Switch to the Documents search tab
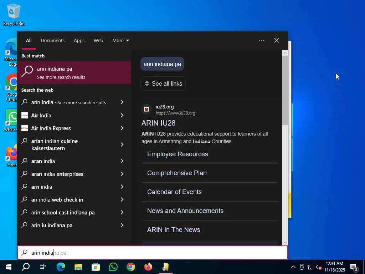The height and width of the screenshot is (274, 365). click(53, 41)
